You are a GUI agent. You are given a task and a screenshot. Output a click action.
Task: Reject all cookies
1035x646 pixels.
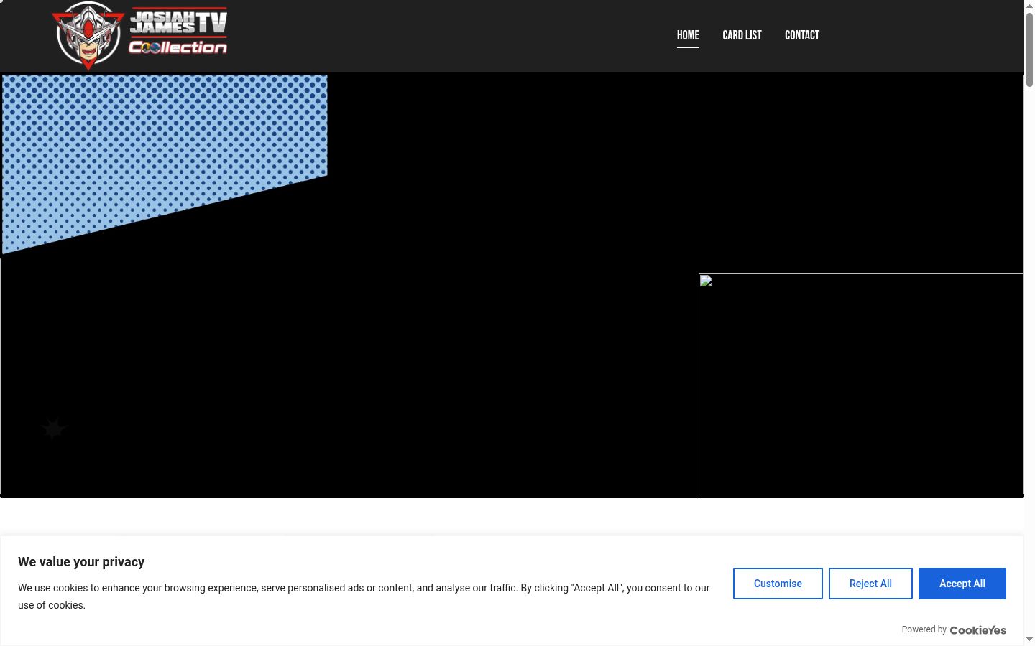click(x=870, y=584)
